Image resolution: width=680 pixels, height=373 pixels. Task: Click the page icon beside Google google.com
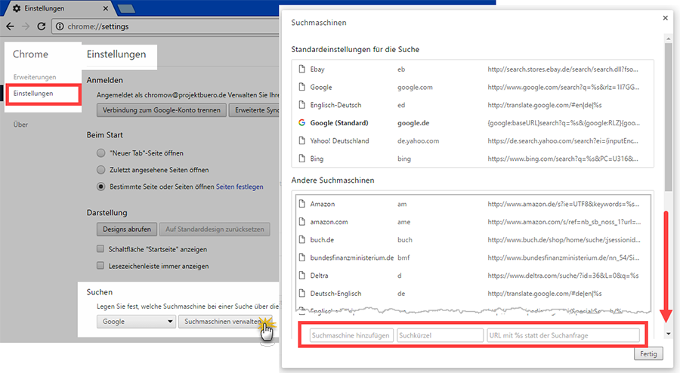pos(301,87)
